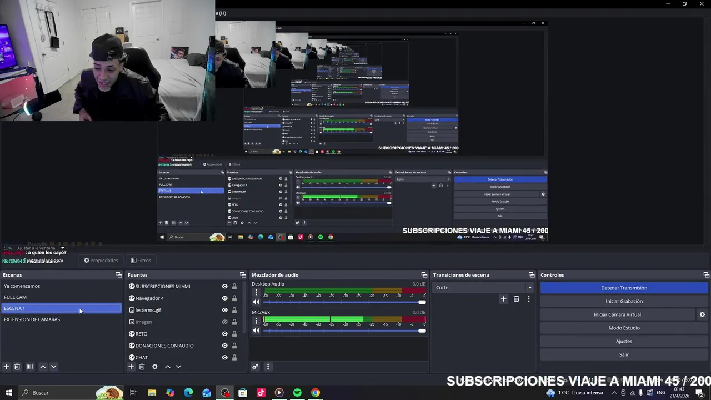This screenshot has width=711, height=400.
Task: Unlock the SUBSCRIPCIONES MIAMI source
Action: click(x=234, y=287)
